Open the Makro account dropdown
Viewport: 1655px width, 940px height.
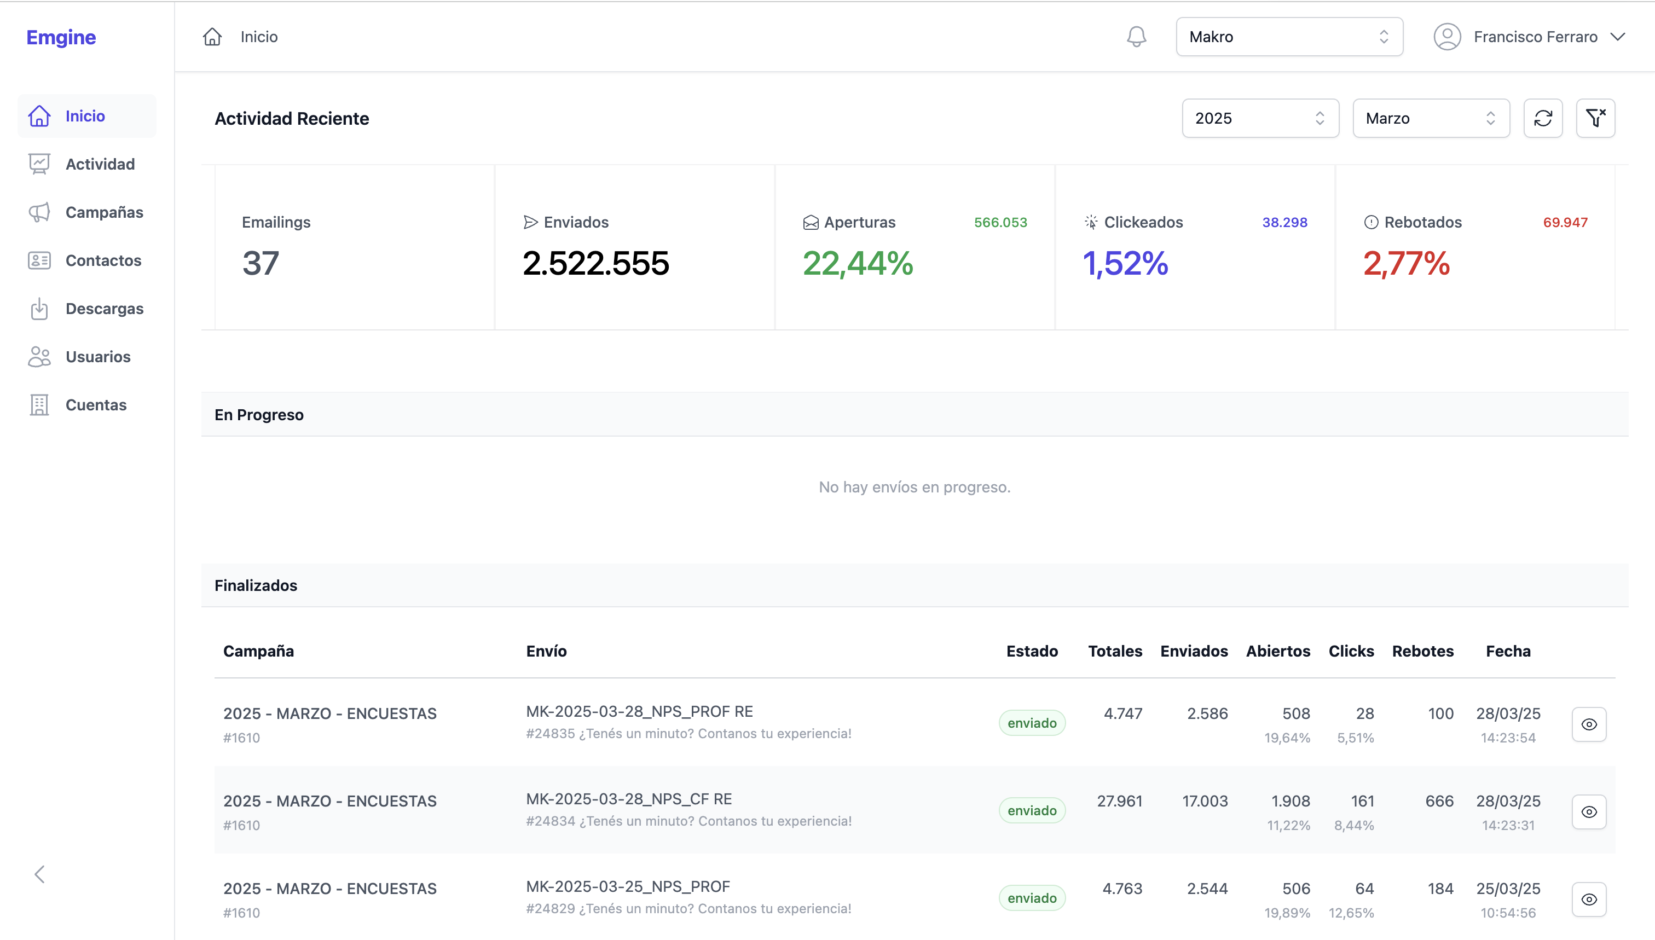[x=1289, y=37]
